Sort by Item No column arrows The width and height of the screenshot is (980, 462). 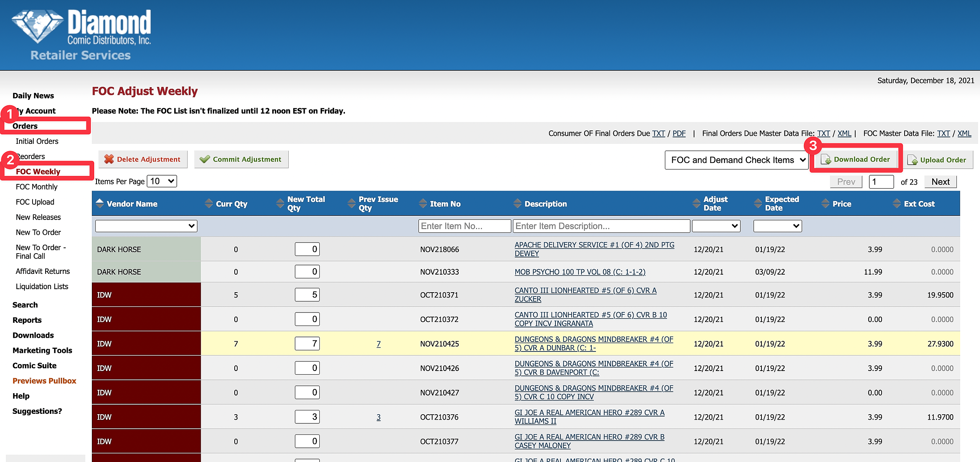point(423,203)
